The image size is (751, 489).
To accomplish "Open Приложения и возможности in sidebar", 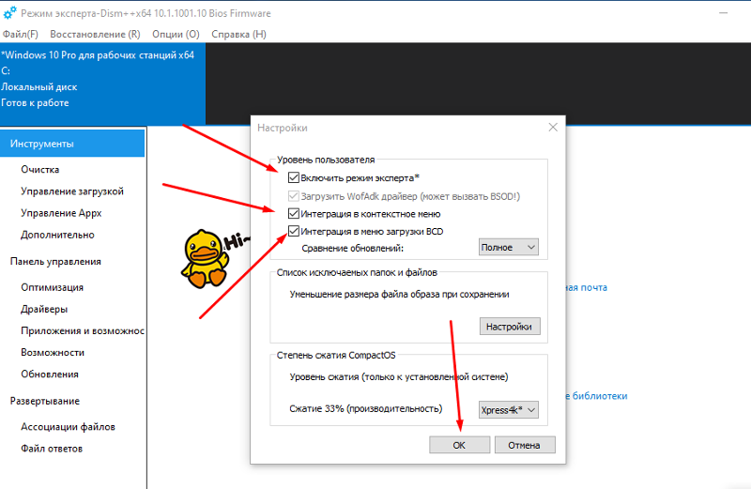I will coord(83,331).
